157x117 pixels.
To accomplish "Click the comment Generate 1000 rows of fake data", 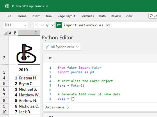I will point(89,94).
